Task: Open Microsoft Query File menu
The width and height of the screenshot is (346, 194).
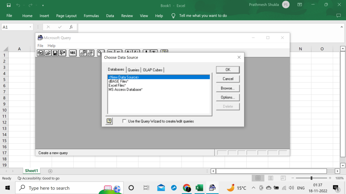Action: coord(40,45)
